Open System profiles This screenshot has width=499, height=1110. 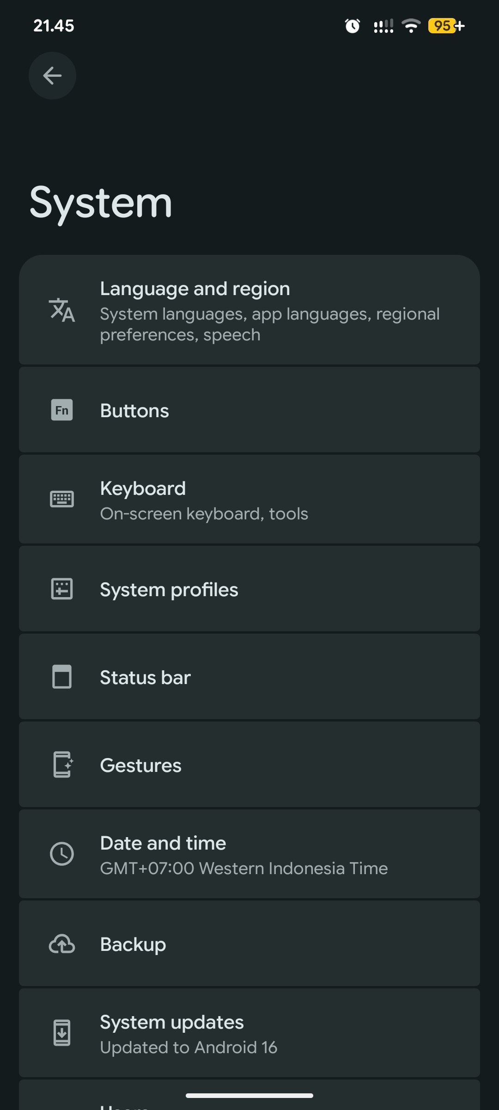(x=249, y=589)
